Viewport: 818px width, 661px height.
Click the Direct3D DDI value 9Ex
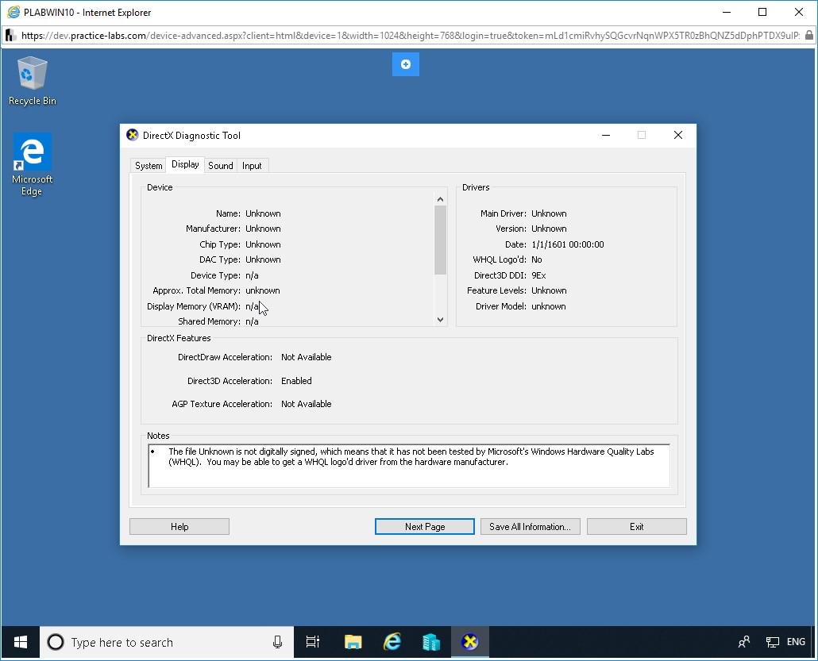(538, 275)
